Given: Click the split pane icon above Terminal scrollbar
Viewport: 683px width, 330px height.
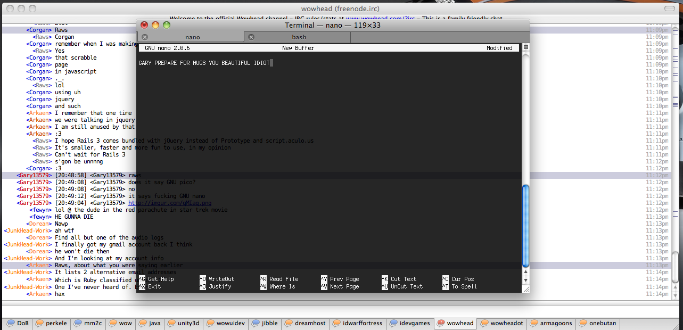Looking at the screenshot, I should (526, 47).
